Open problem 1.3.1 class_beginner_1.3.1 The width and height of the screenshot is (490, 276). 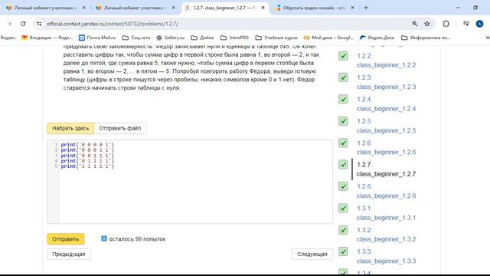coord(386,213)
